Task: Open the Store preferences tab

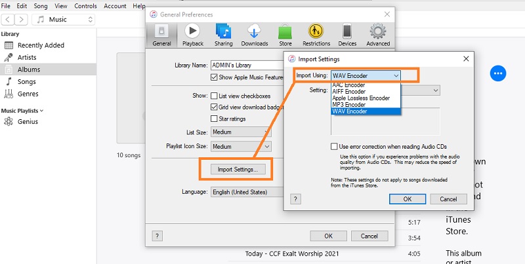Action: tap(285, 35)
